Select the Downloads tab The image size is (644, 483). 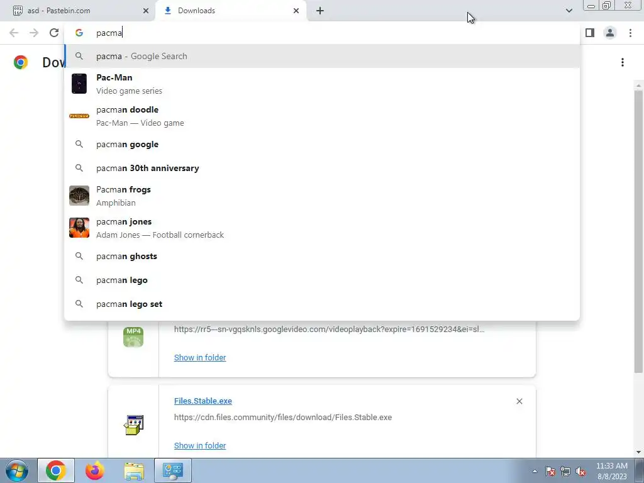231,11
